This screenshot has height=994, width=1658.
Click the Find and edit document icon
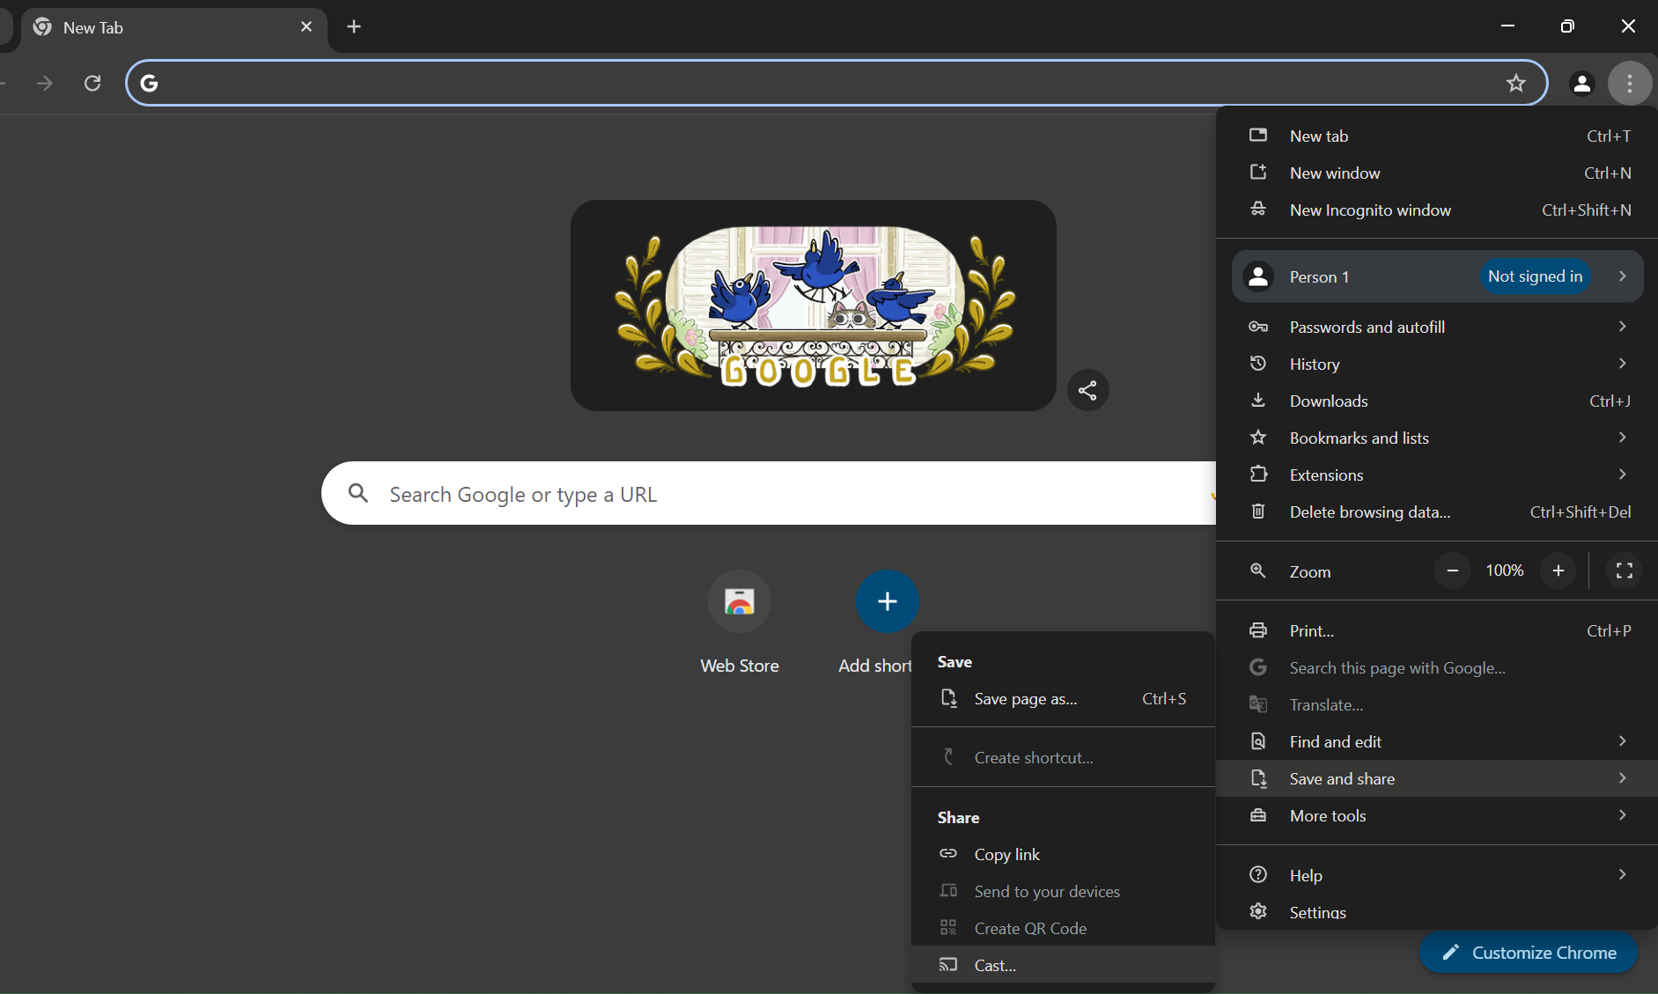1258,741
